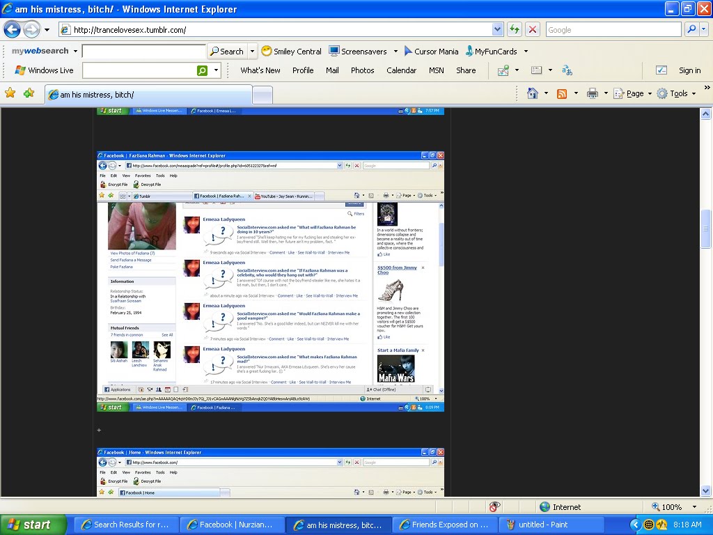Open MSN in Windows Live toolbar
Image resolution: width=713 pixels, height=535 pixels.
coord(437,70)
